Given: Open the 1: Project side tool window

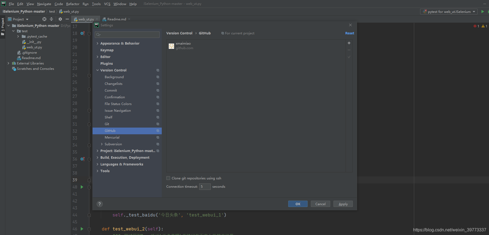Looking at the screenshot, I should (x=3, y=27).
